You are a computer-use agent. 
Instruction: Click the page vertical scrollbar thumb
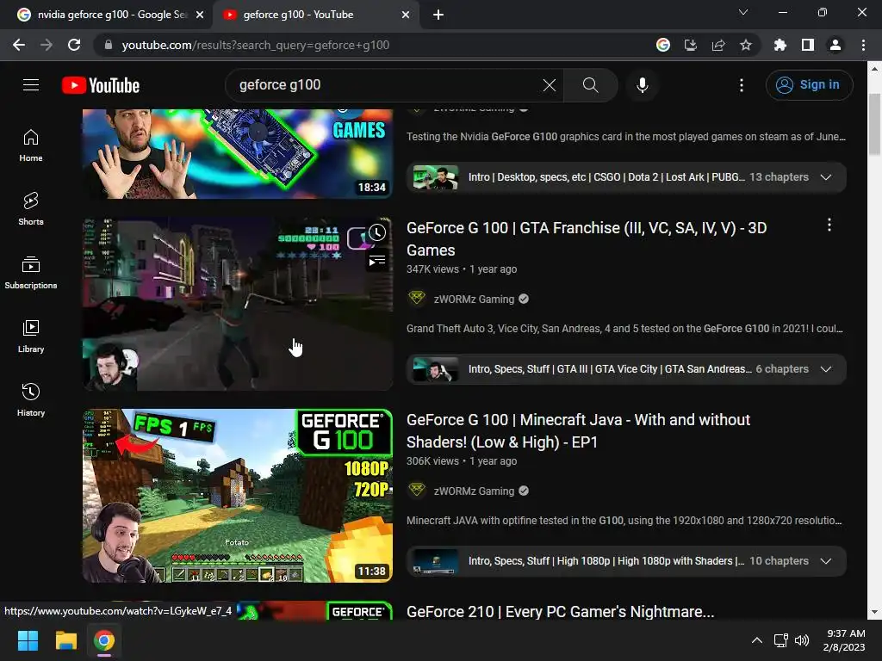(x=874, y=124)
